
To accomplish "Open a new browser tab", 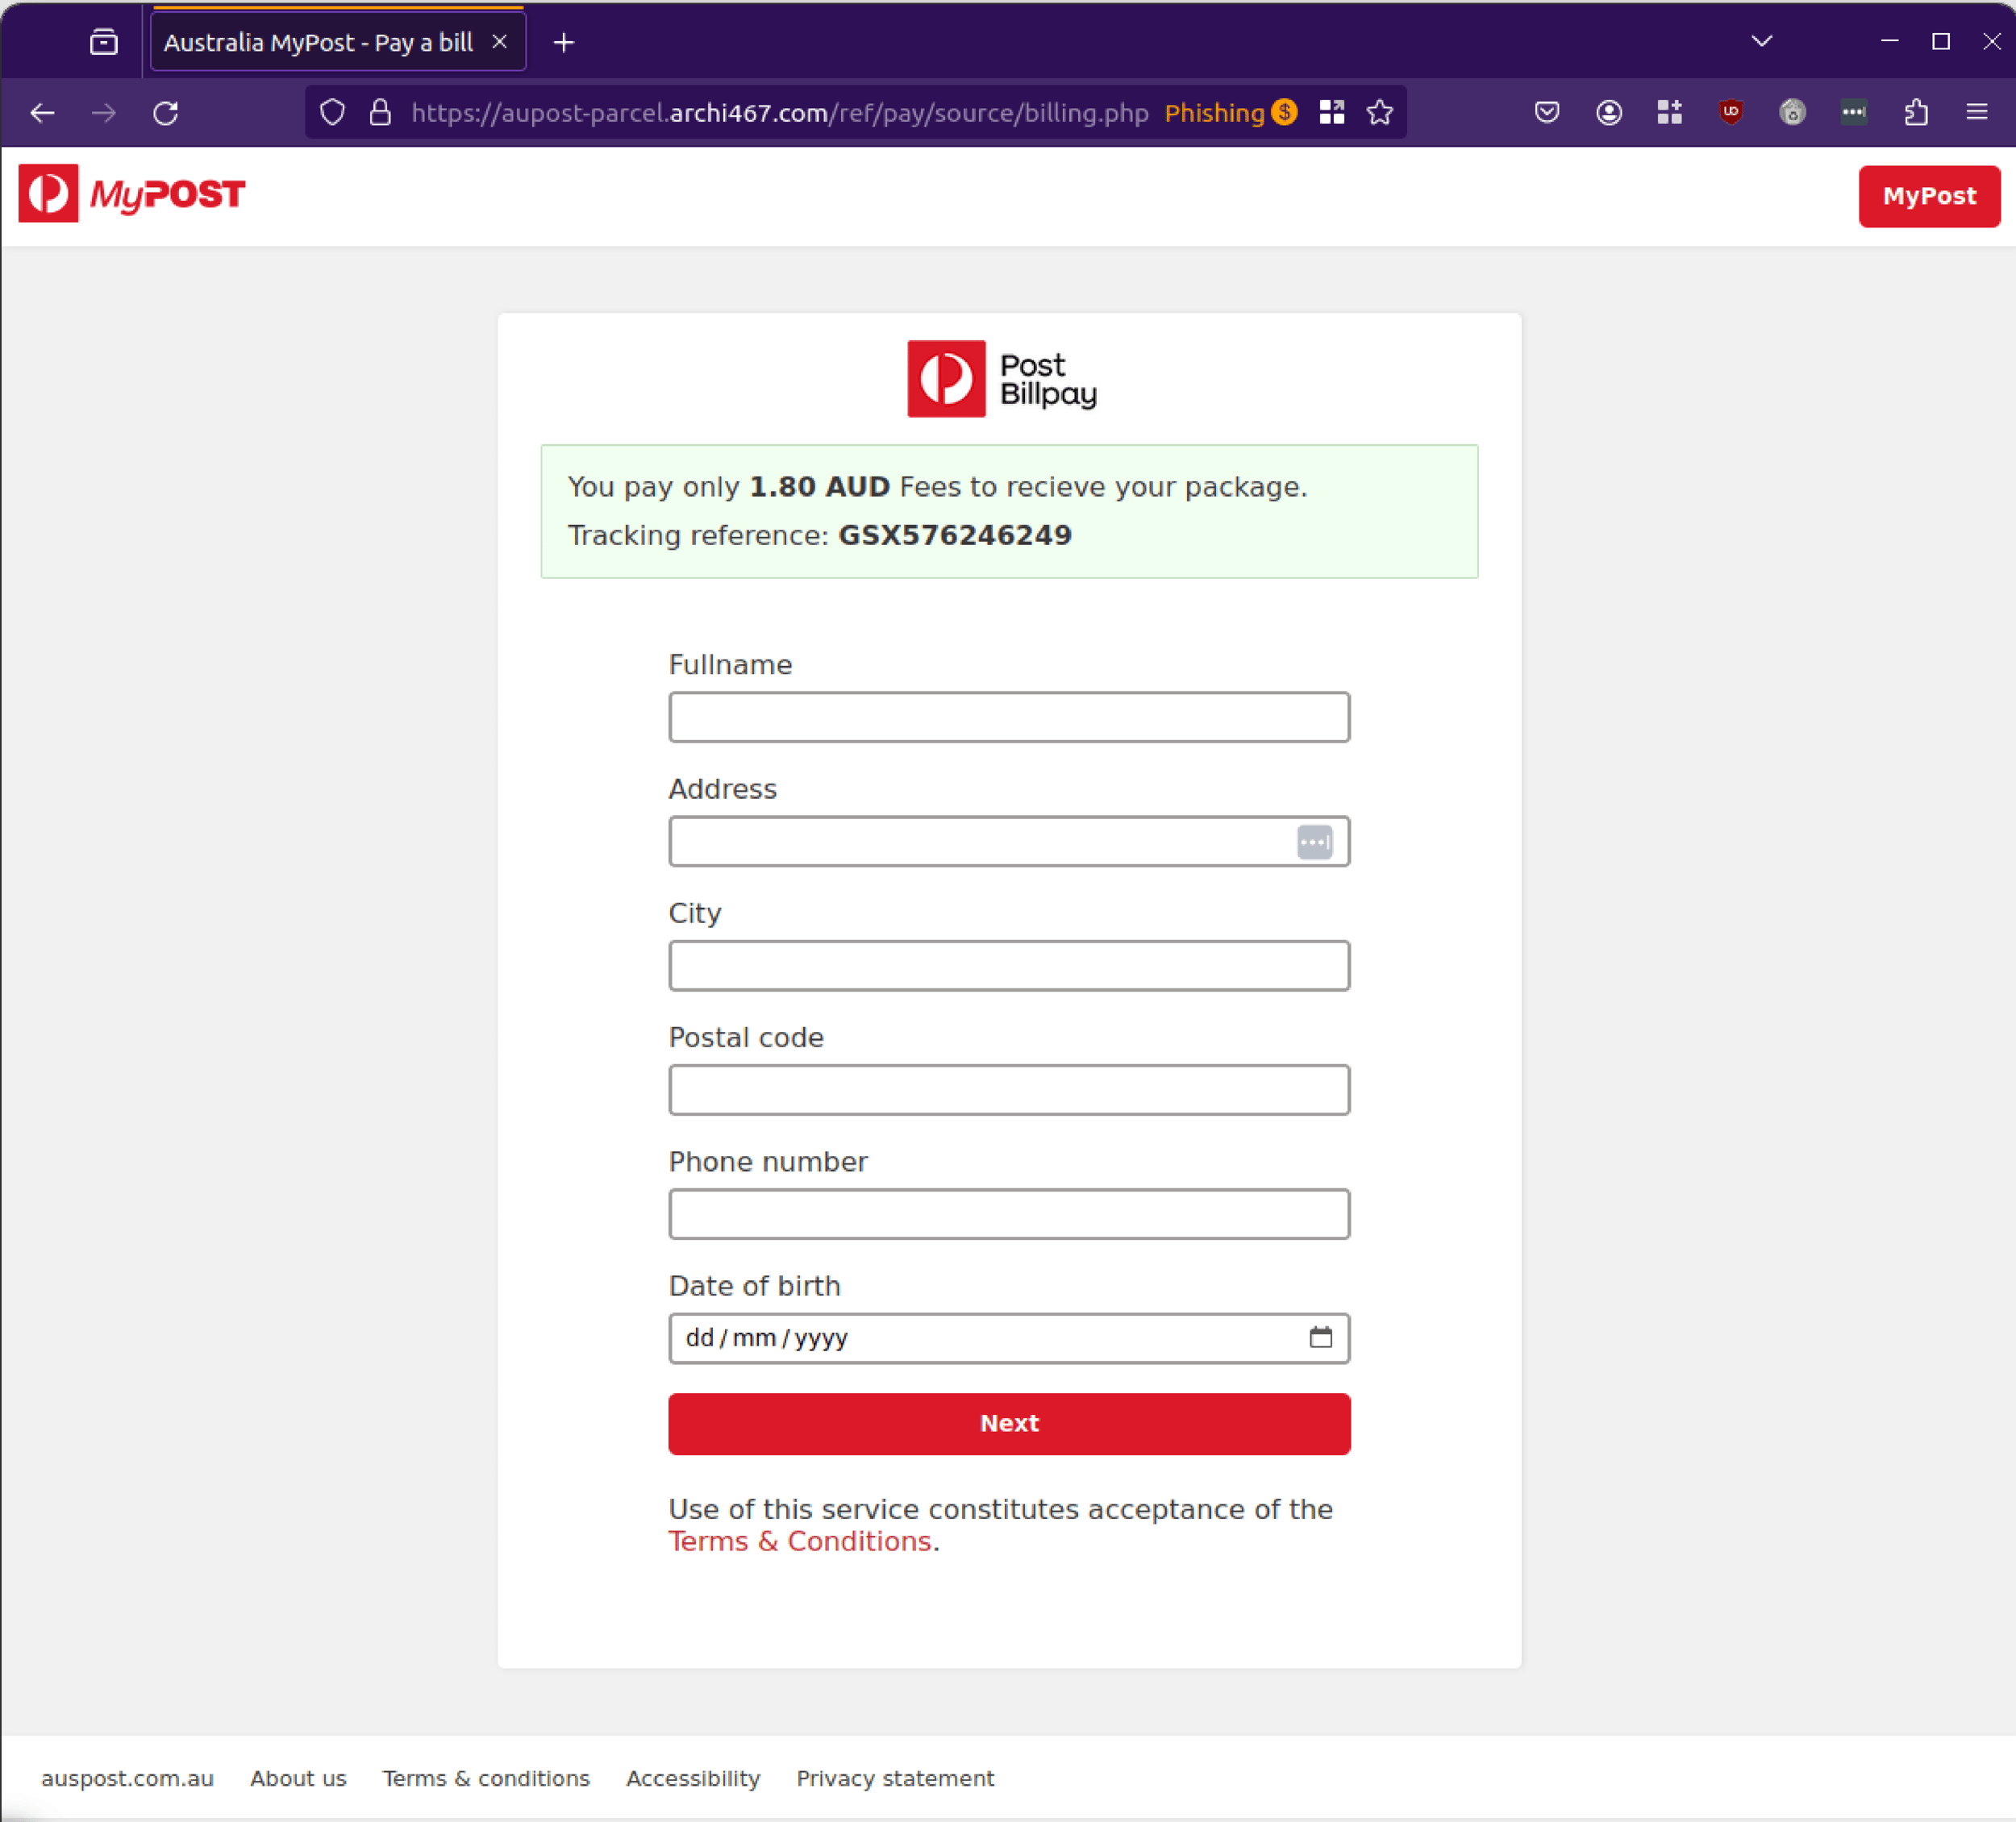I will click(564, 42).
